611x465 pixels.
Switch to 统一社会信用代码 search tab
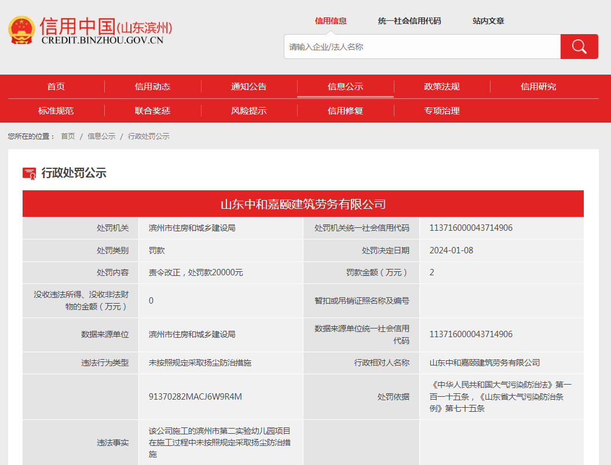click(409, 21)
